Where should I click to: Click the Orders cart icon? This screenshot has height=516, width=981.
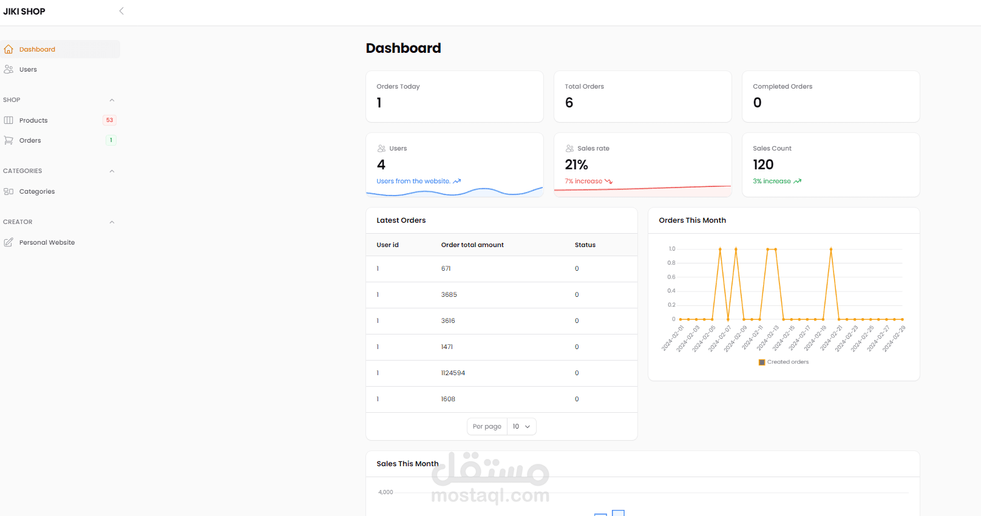click(x=8, y=140)
